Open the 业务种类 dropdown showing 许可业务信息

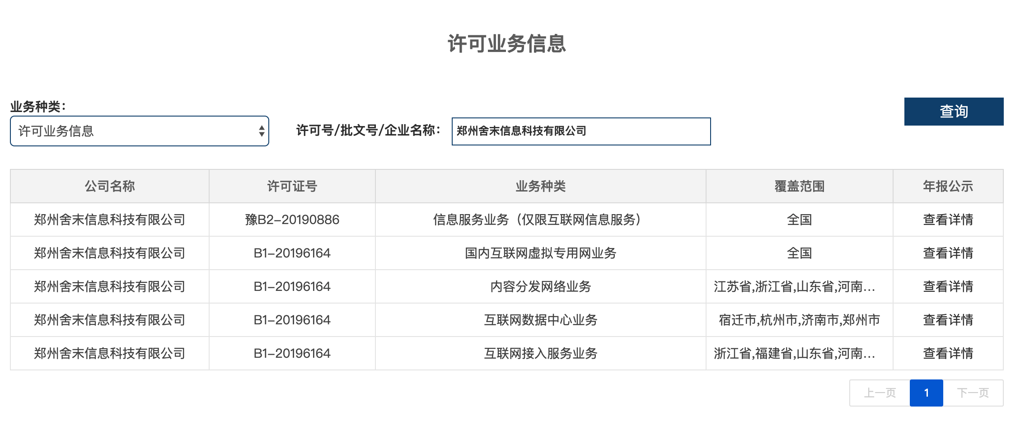point(140,131)
